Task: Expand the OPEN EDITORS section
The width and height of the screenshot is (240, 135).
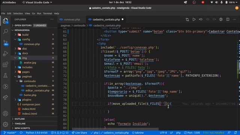Action: click(23, 25)
